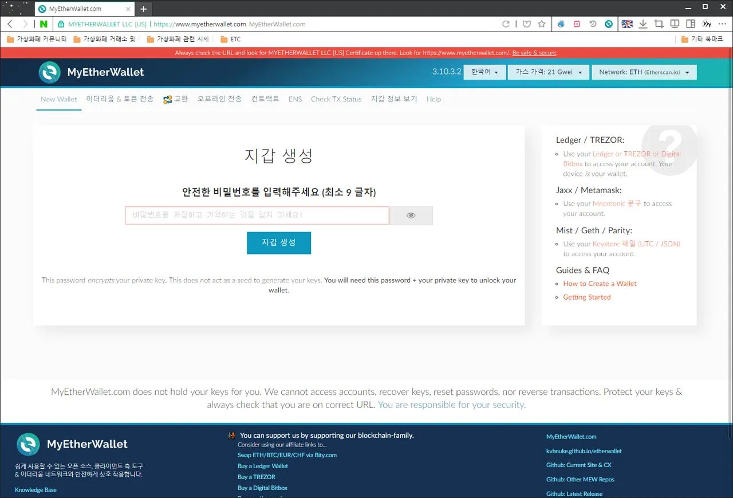
Task: Switch to 이더리움 & 토큰 전송 tab
Action: [x=120, y=99]
